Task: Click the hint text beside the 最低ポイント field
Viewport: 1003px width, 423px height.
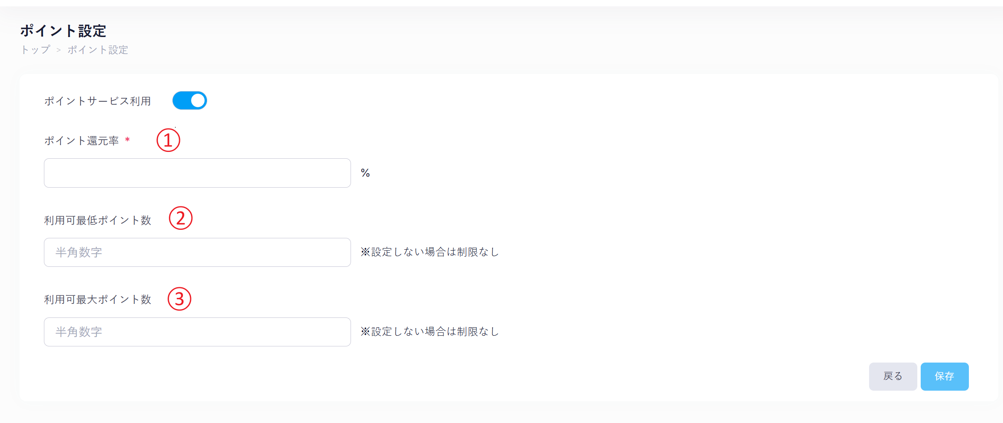Action: pyautogui.click(x=429, y=252)
